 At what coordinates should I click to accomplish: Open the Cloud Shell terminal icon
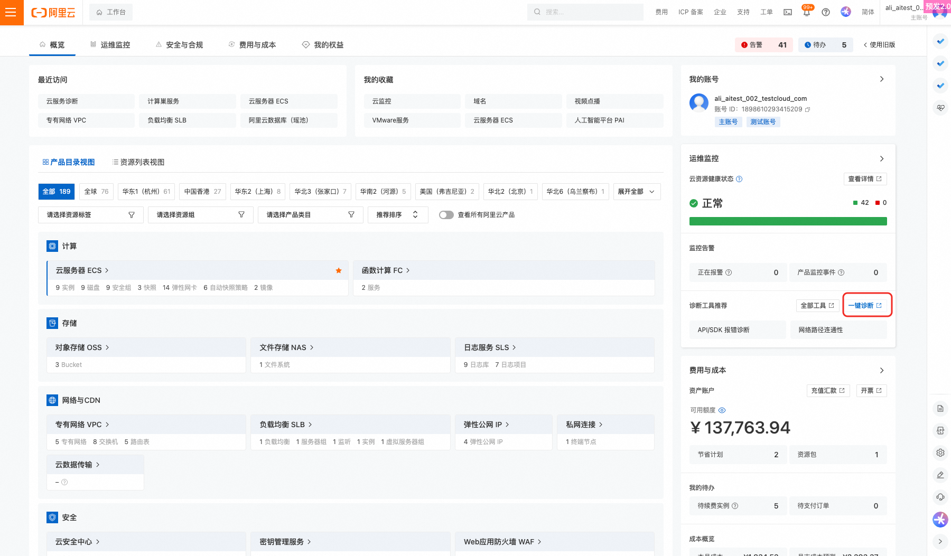[788, 12]
